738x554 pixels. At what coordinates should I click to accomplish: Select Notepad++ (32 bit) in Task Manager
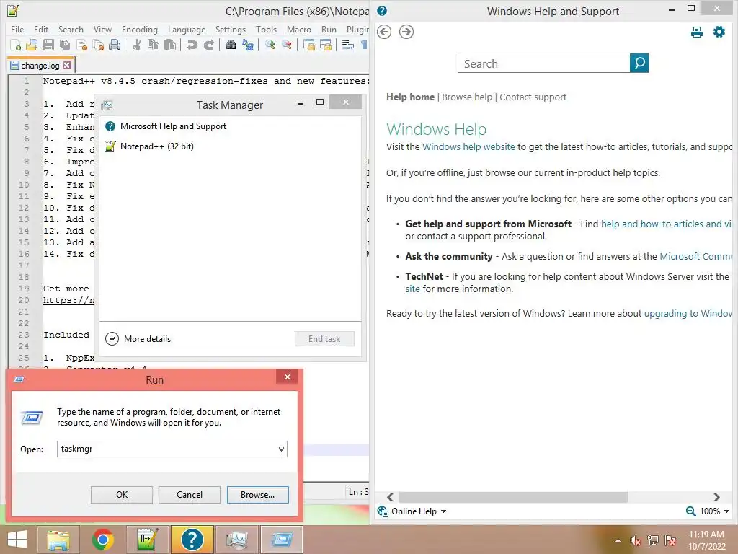point(230,146)
